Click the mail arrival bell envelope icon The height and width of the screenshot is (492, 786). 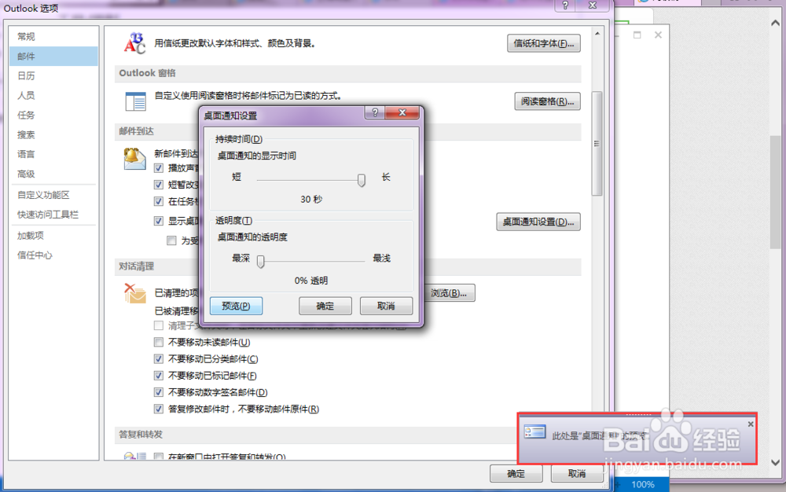coord(134,159)
